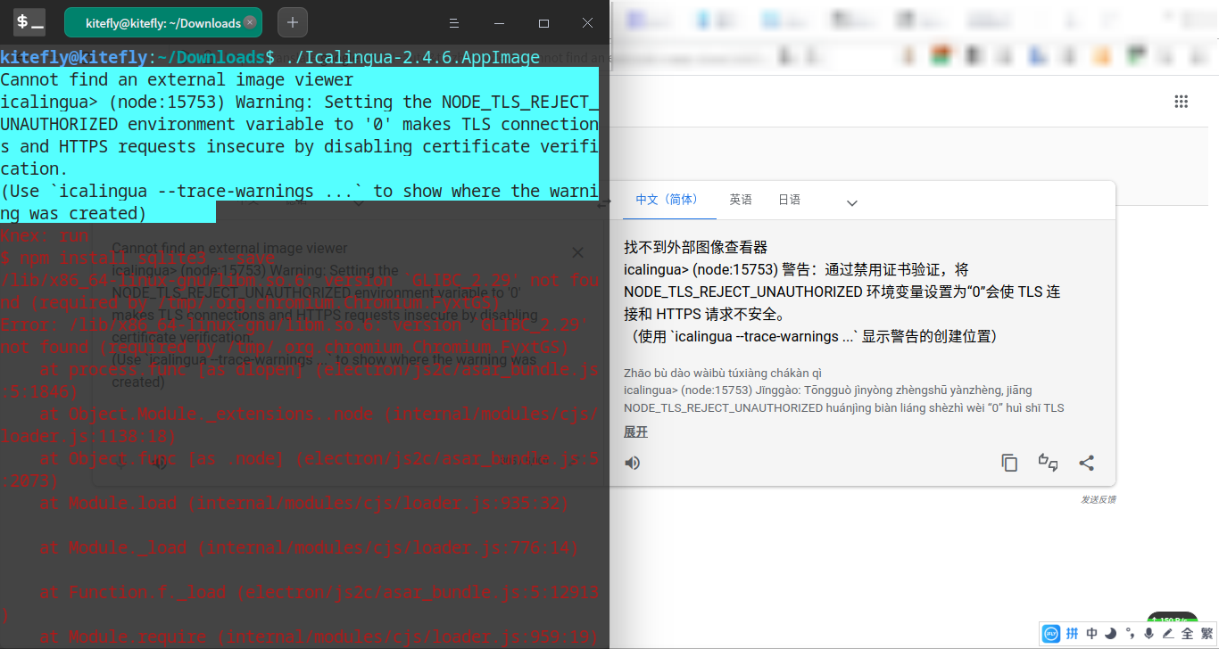This screenshot has width=1219, height=649.
Task: Toggle 拼 pinyin input mode
Action: [x=1073, y=633]
